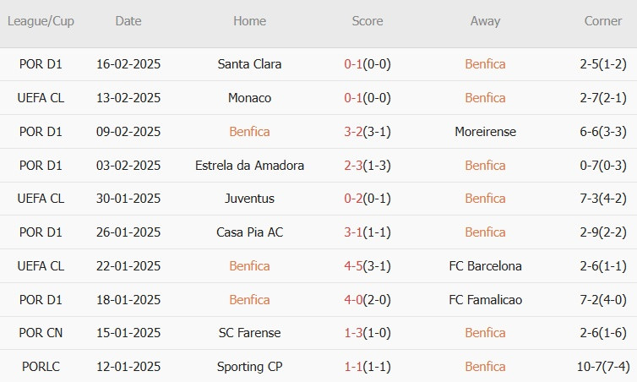Select the Corner column header

603,21
